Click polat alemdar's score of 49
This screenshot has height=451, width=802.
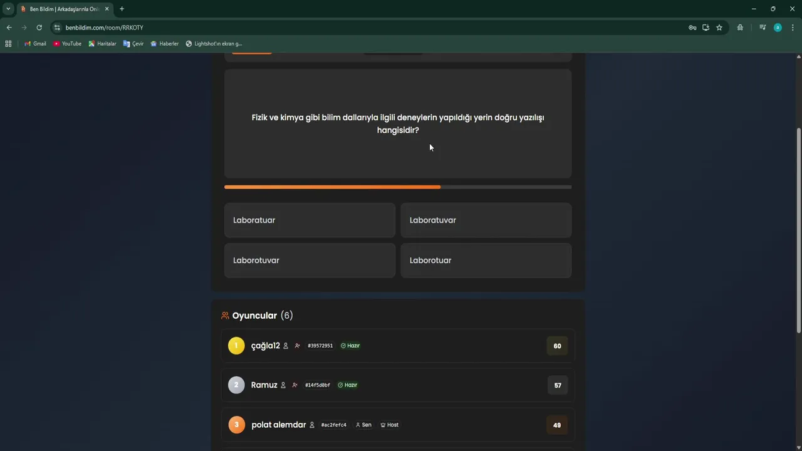[x=557, y=425]
